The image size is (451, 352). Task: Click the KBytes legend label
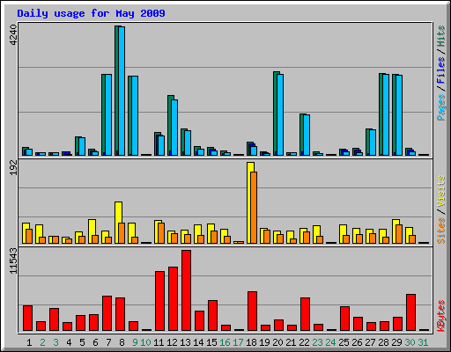(441, 316)
